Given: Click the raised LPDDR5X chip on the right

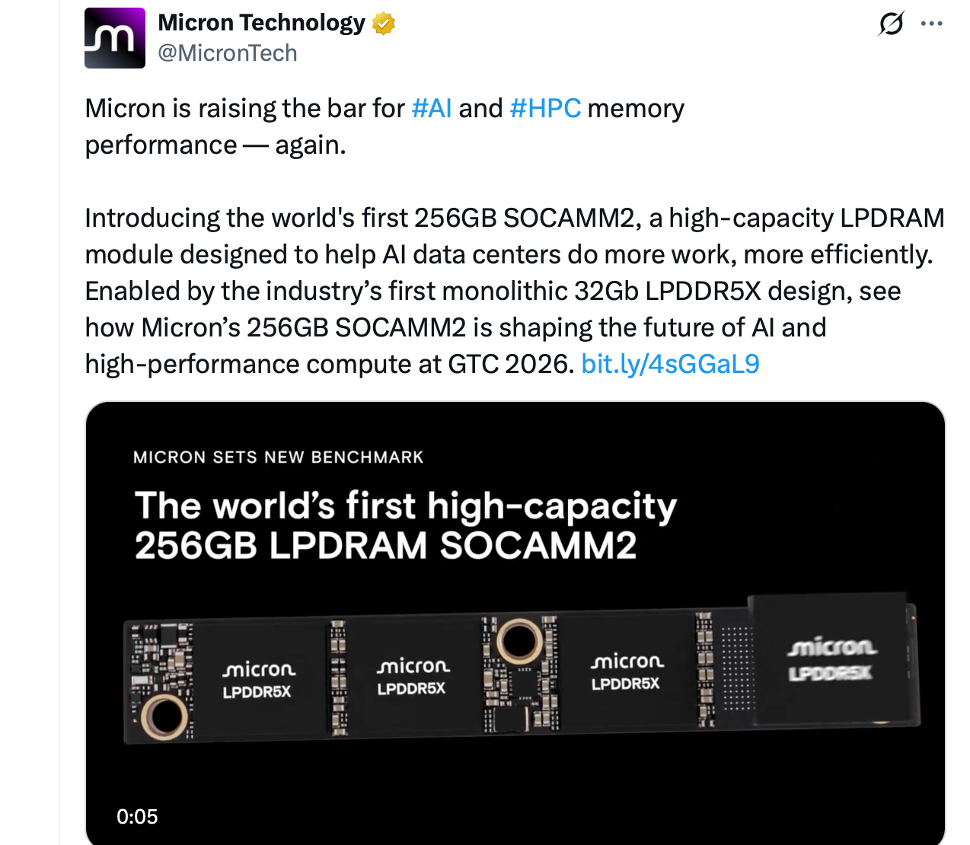Looking at the screenshot, I should click(833, 658).
